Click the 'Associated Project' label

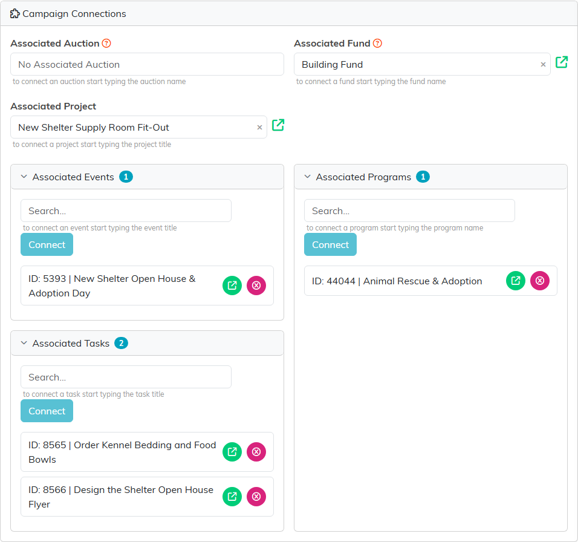pos(53,106)
